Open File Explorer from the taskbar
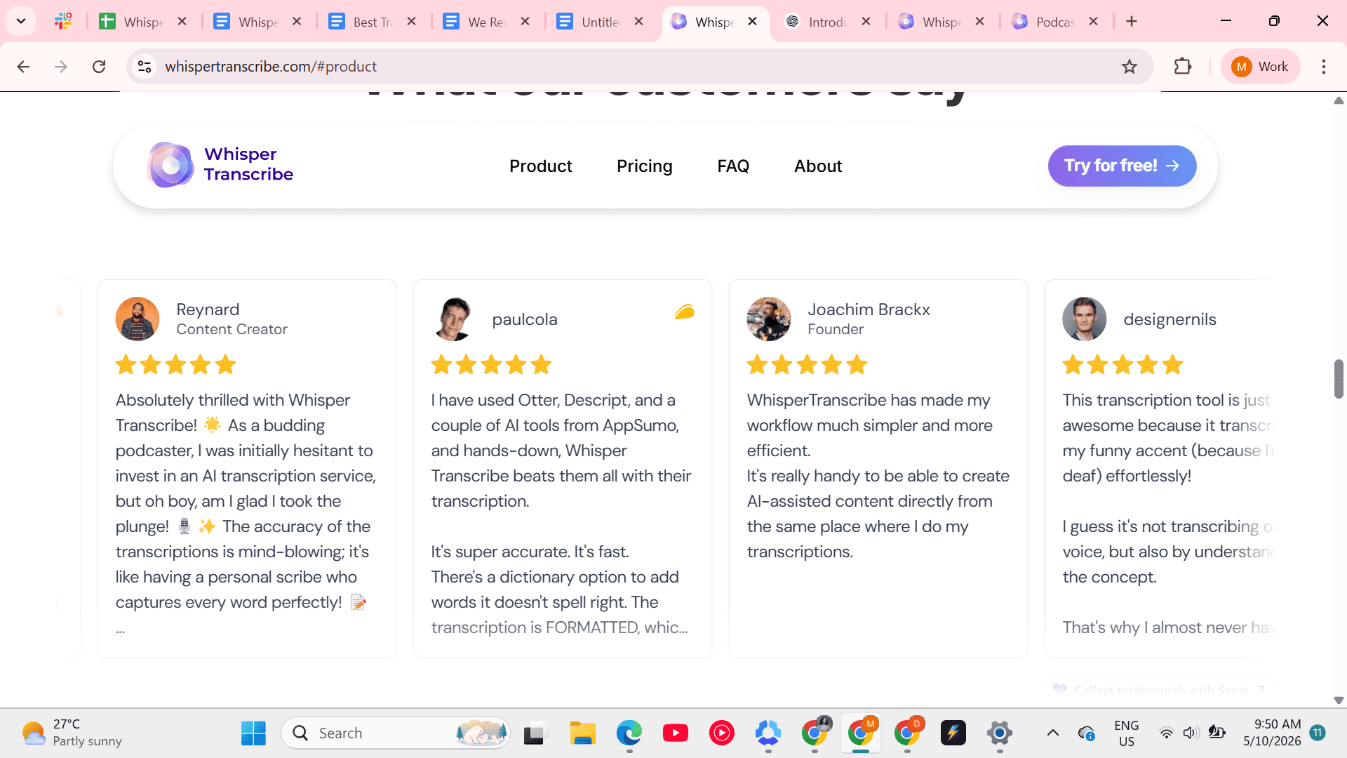 tap(582, 733)
